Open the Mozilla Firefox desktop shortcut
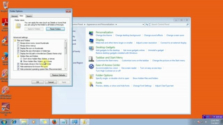This screenshot has width=223, height=125. (5, 59)
